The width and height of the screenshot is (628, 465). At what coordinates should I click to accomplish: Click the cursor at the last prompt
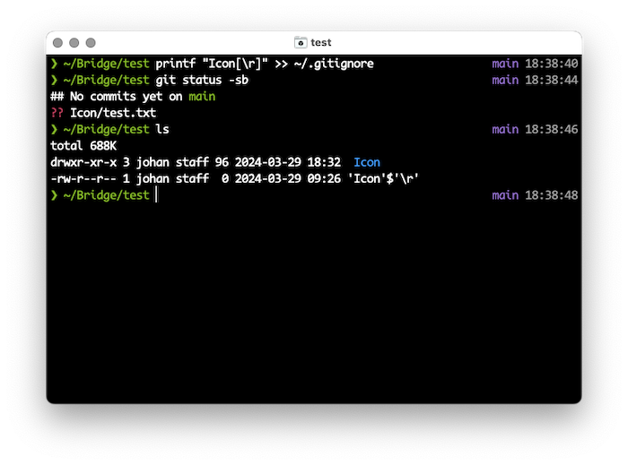point(156,195)
